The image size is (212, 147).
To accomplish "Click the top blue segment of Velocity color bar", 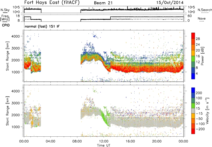I will point(193,90).
